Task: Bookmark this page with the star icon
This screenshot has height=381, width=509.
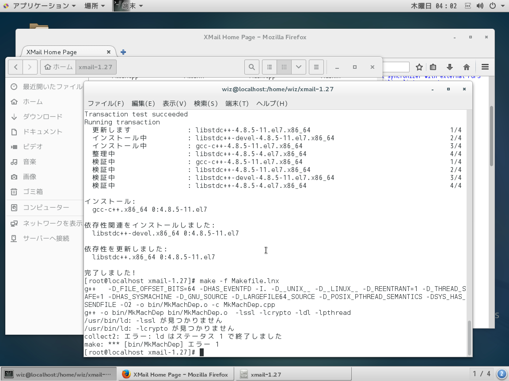Action: pos(419,67)
